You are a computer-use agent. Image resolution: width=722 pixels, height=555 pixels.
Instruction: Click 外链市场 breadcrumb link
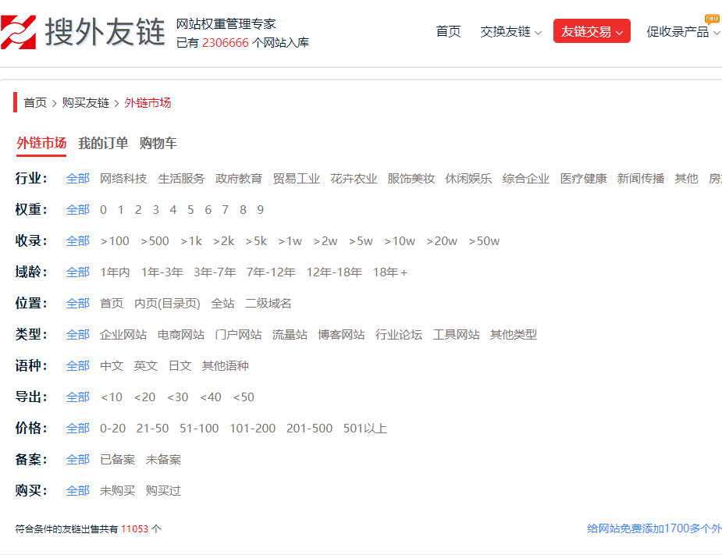tap(148, 103)
